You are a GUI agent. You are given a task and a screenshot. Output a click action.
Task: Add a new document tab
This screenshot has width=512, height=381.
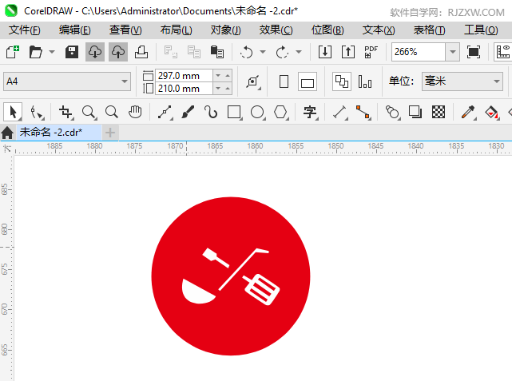110,133
